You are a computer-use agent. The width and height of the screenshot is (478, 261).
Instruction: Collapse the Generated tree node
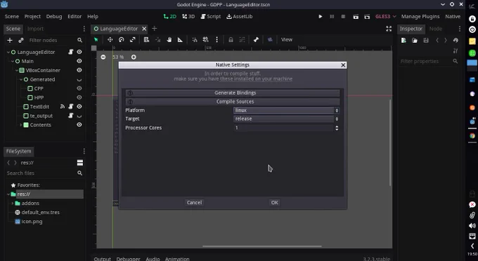point(20,79)
